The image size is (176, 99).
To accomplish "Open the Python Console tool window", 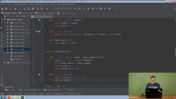I will click(x=52, y=90).
